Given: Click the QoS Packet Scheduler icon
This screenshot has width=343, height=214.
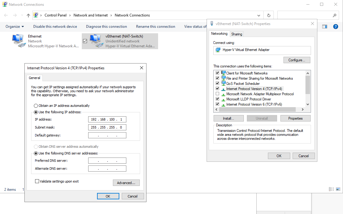Looking at the screenshot, I should 223,83.
